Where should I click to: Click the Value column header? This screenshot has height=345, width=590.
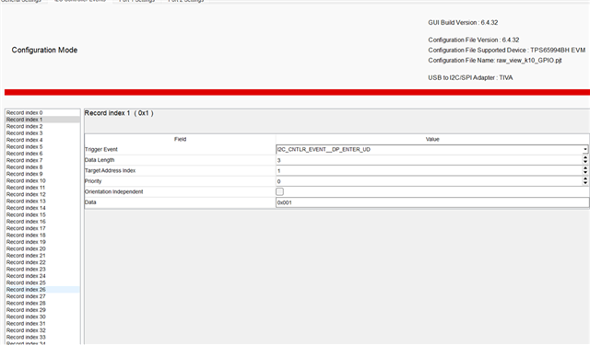pyautogui.click(x=432, y=139)
